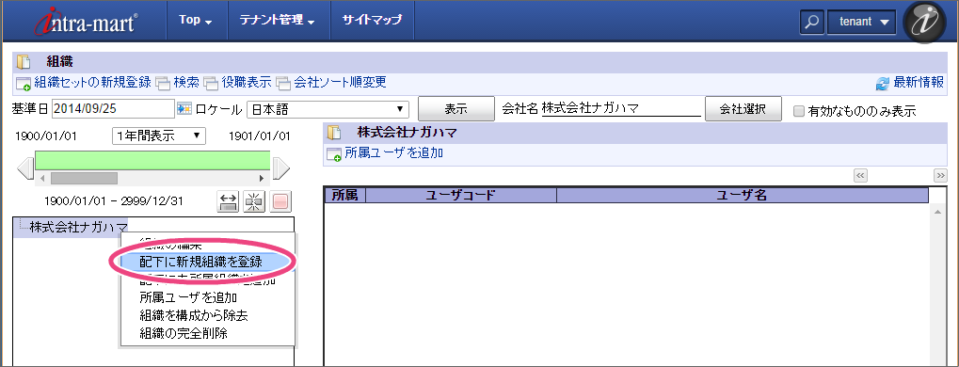
Task: Select 組織の完全削除 from context menu
Action: 184,333
